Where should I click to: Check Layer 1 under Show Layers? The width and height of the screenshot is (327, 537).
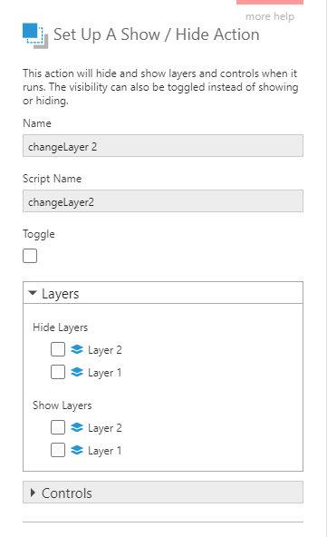[58, 450]
